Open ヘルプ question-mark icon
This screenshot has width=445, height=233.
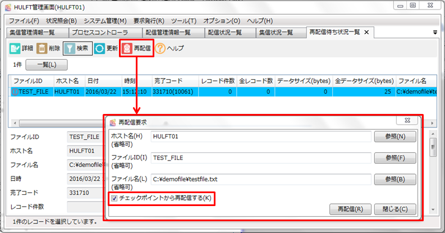coord(160,48)
